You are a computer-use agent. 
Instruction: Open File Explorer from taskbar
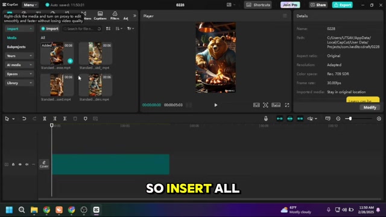click(x=34, y=210)
